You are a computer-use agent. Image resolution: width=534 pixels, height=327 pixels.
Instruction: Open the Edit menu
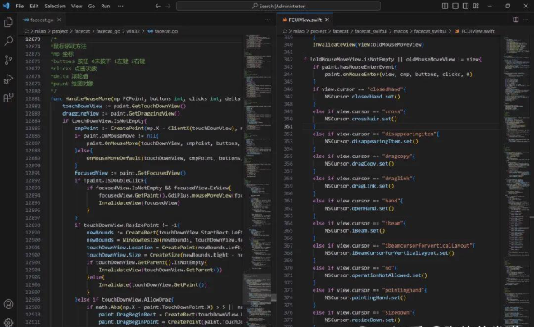point(34,6)
